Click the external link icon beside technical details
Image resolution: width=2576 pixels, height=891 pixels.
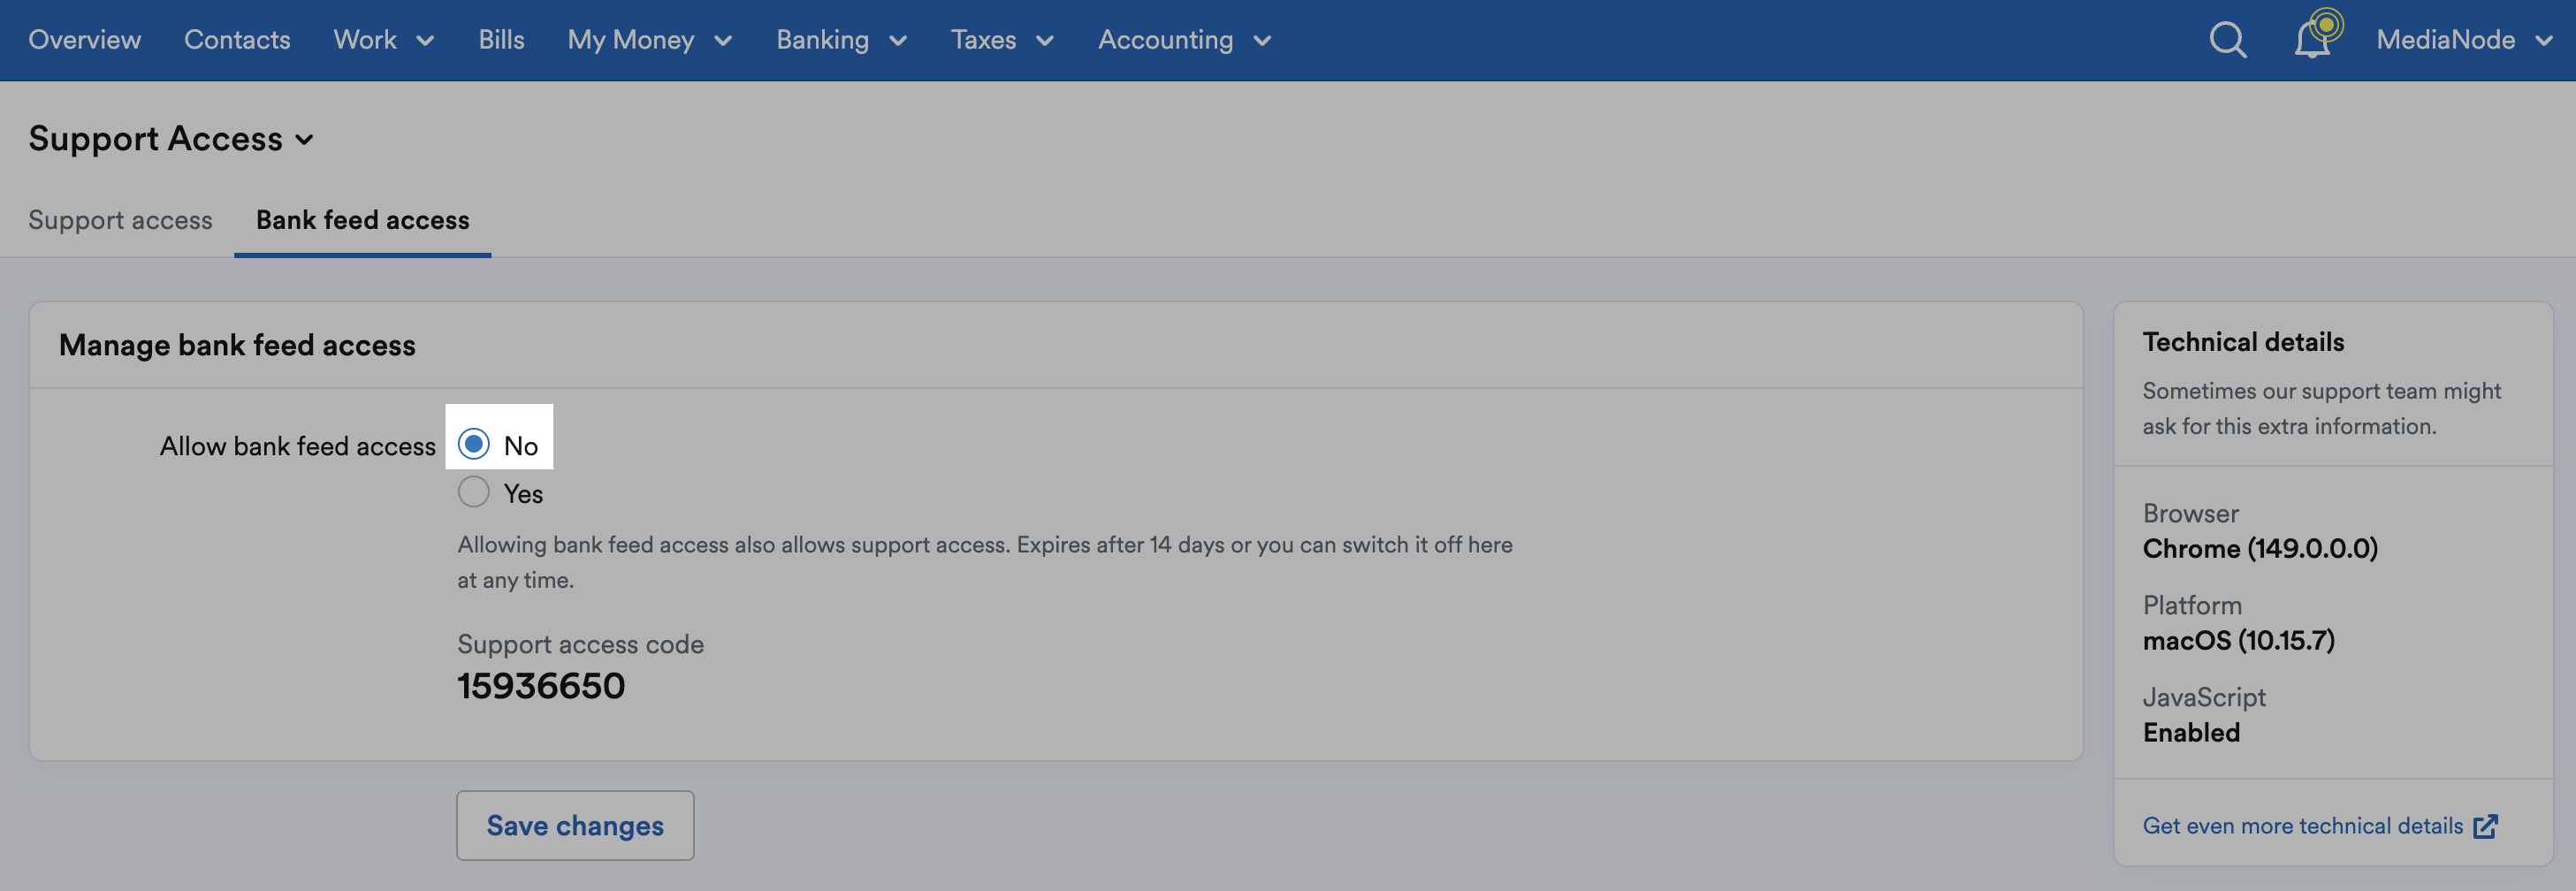pyautogui.click(x=2485, y=826)
